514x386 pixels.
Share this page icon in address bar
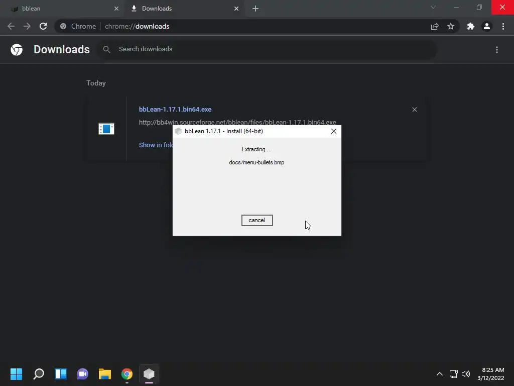coord(435,26)
